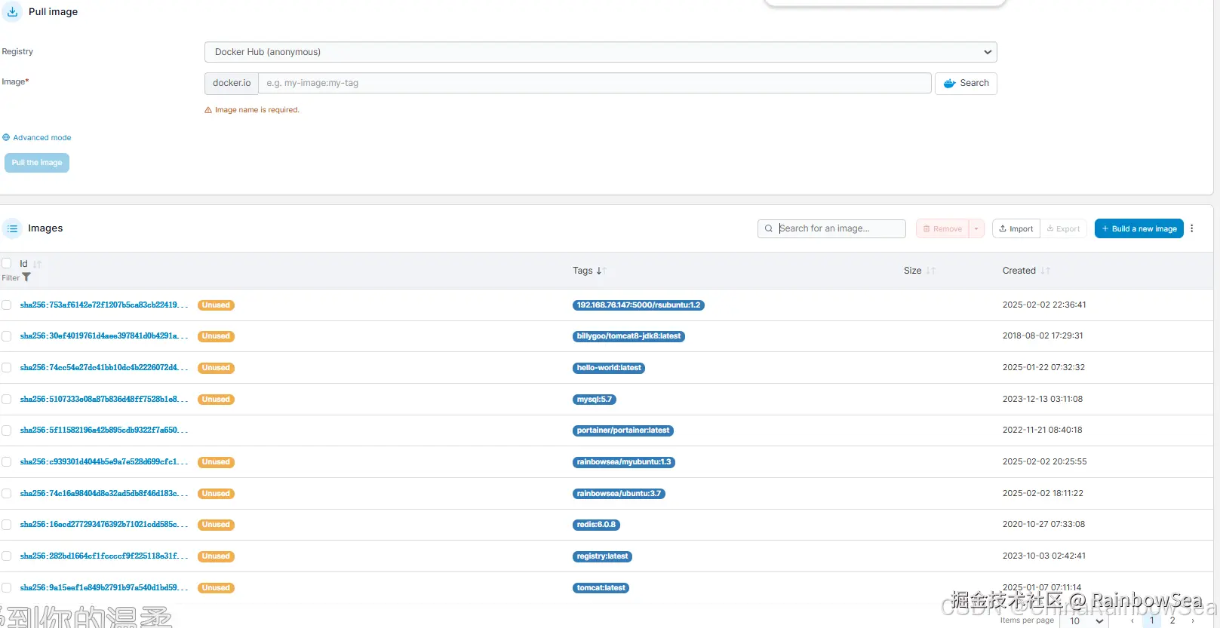Click the Images list icon
Viewport: 1220px width, 628px height.
[x=12, y=228]
